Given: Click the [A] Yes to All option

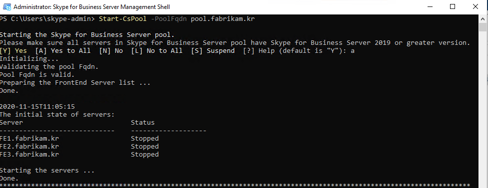Looking at the screenshot, I should (x=63, y=51).
